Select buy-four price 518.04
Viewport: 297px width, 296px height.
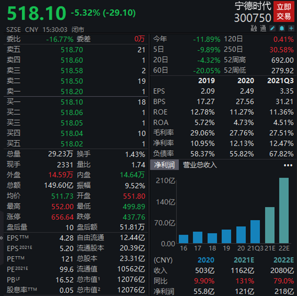click(x=72, y=133)
